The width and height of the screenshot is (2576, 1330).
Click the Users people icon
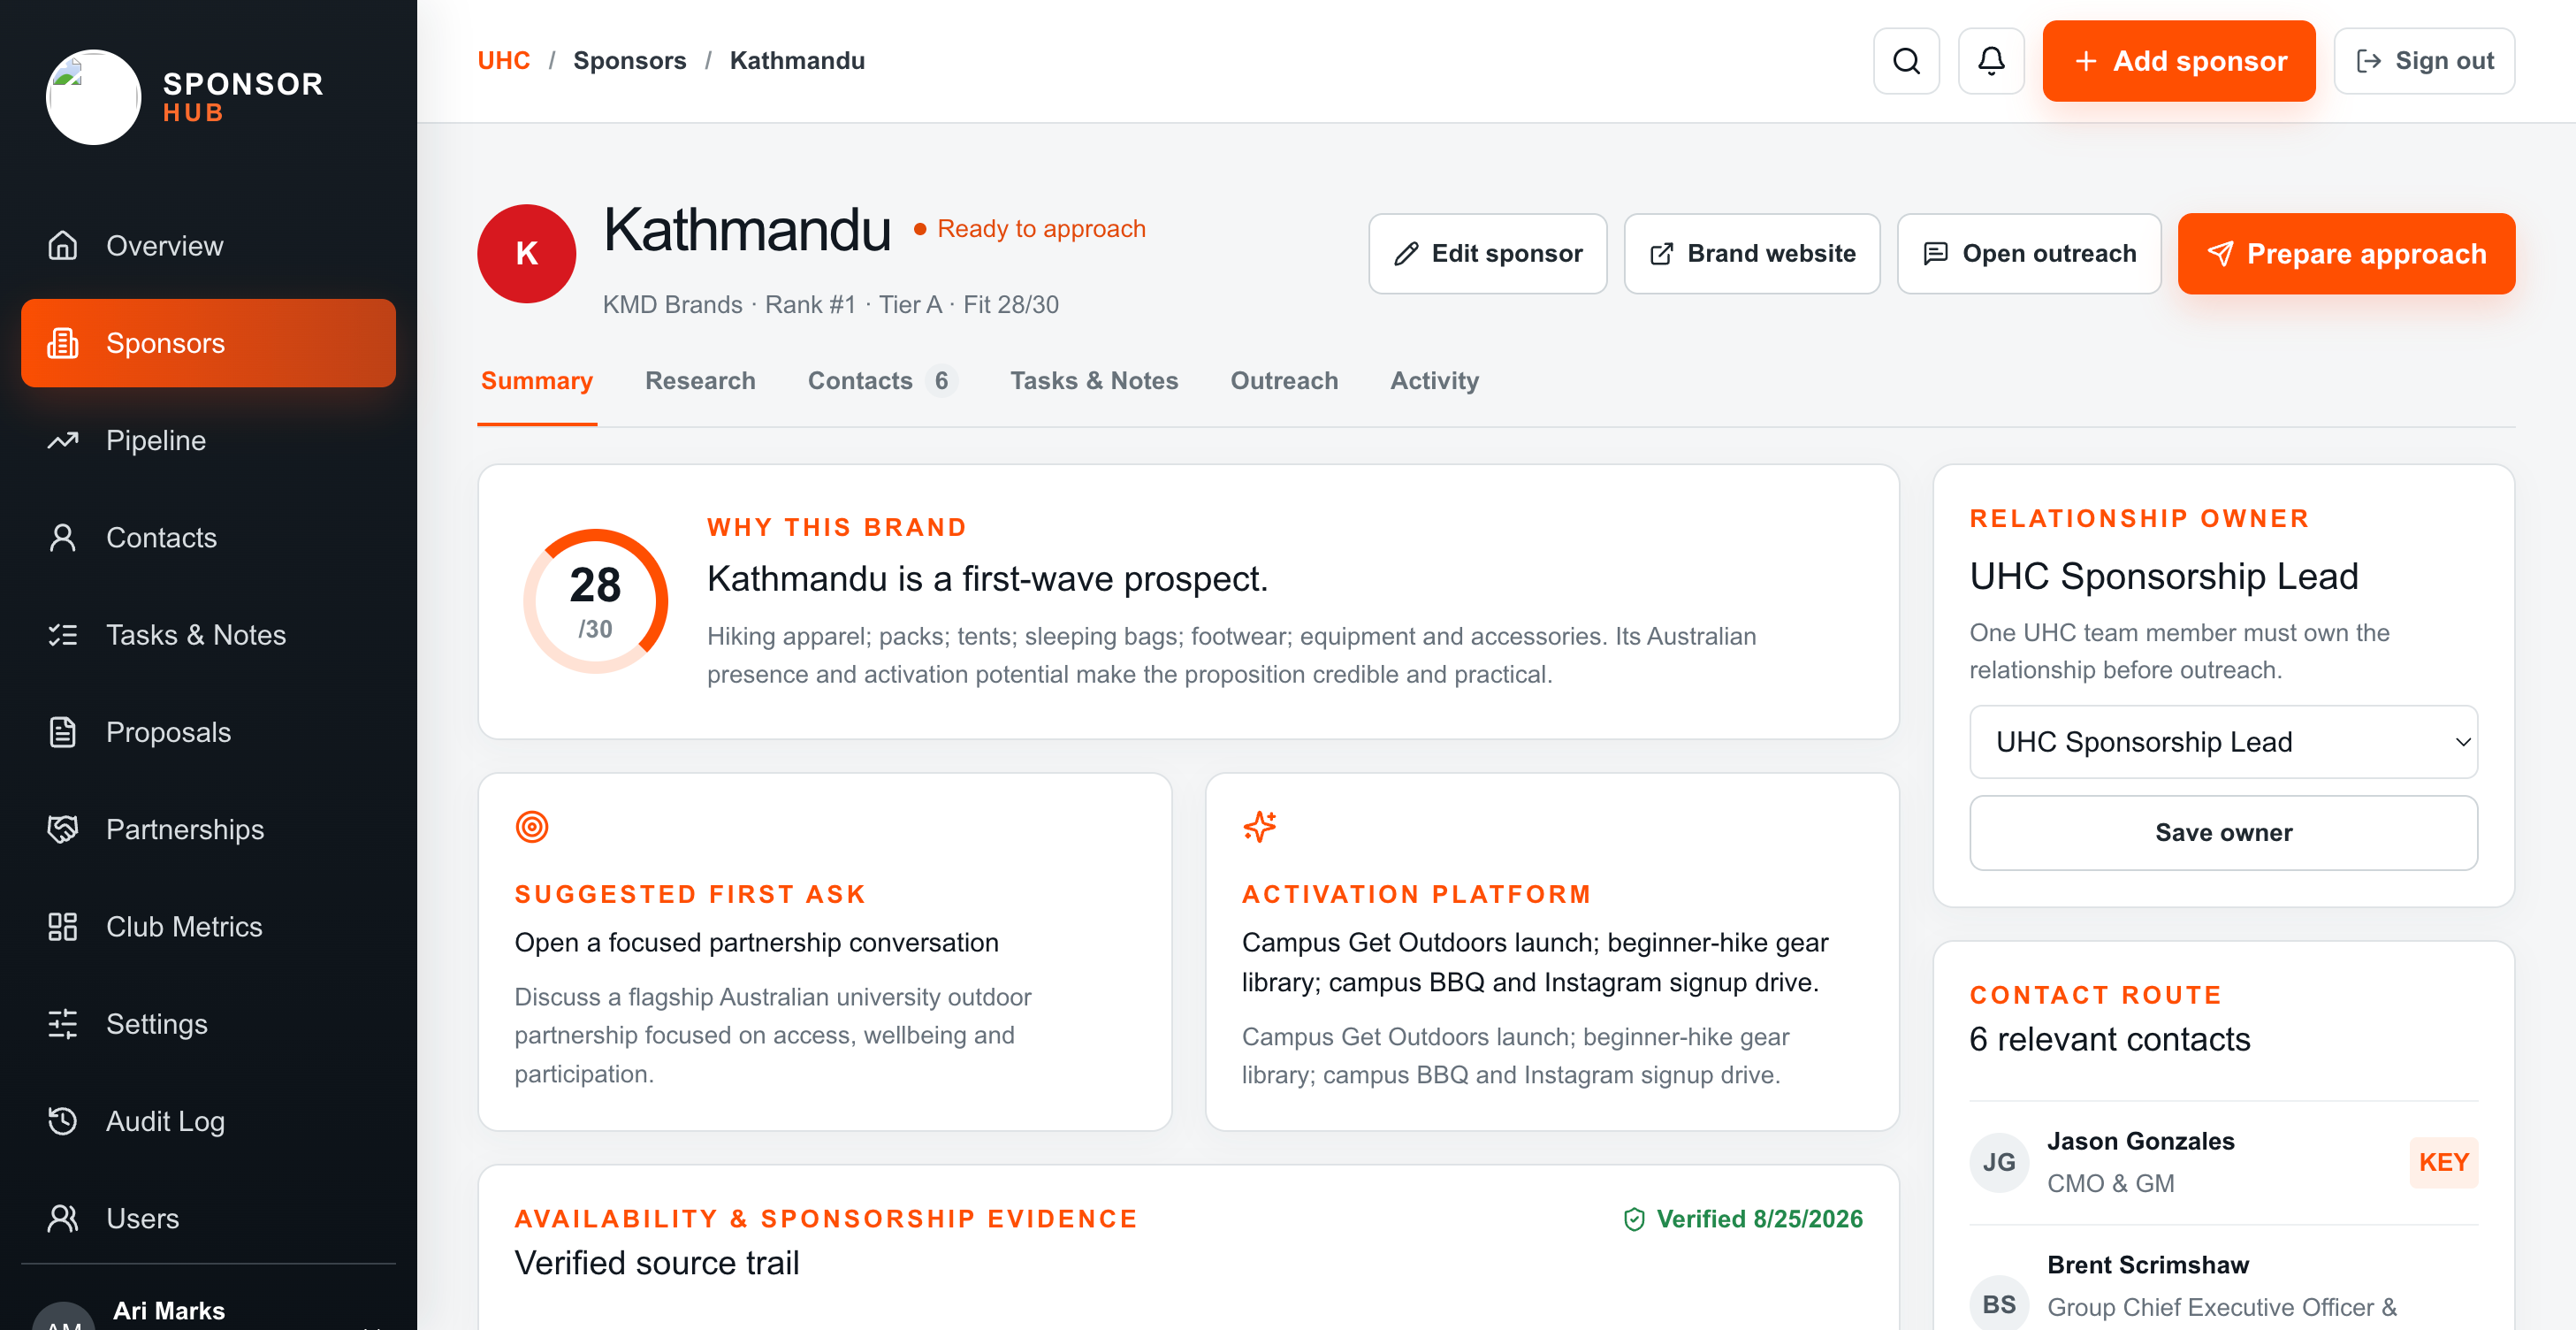click(x=63, y=1218)
